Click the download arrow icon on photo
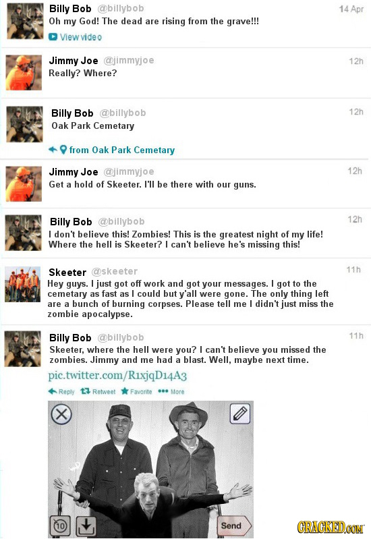Screen dimensions: 371x539 point(86,526)
